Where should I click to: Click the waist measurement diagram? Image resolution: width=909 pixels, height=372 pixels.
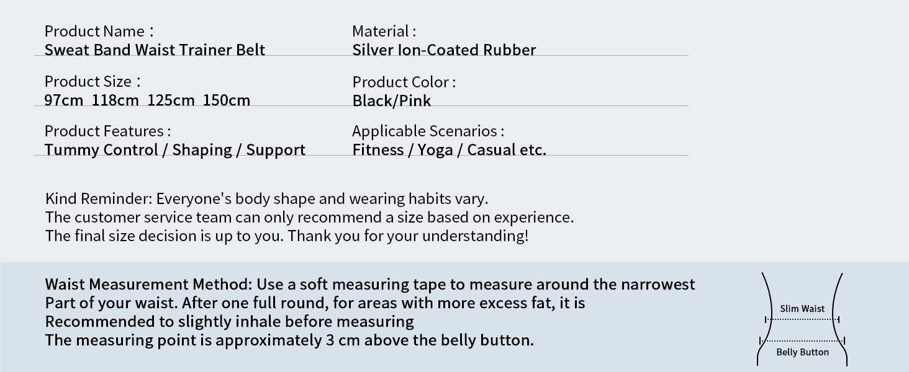pyautogui.click(x=802, y=319)
